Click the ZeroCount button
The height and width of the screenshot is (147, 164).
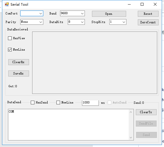click(x=148, y=22)
